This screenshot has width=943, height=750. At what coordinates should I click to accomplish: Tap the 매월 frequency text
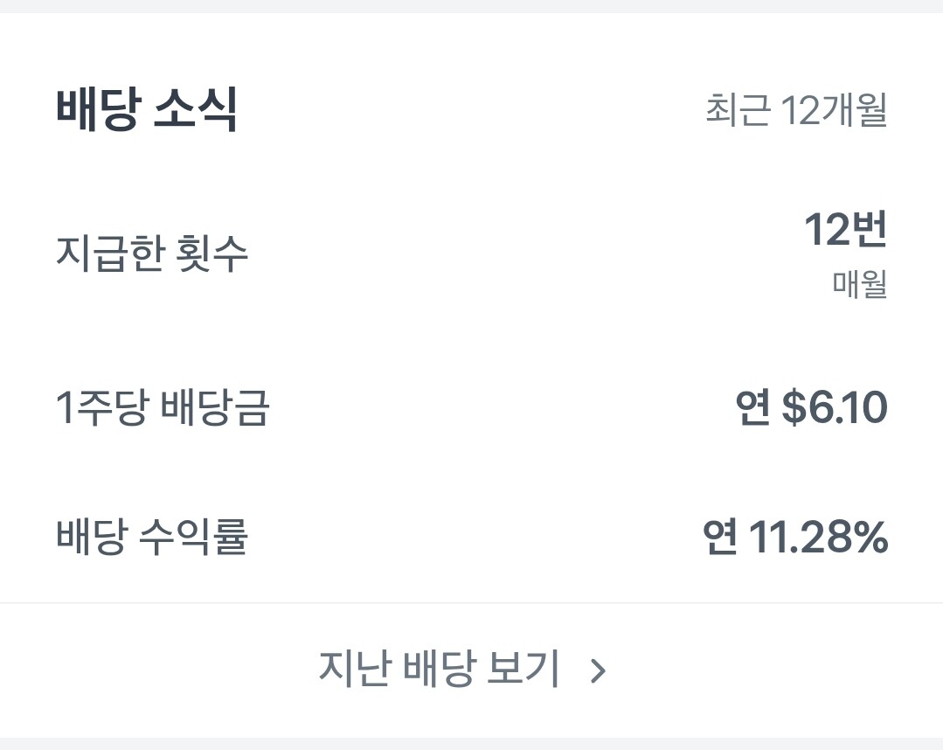click(860, 285)
